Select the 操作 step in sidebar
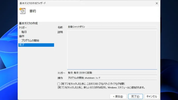The height and width of the screenshot is (100, 178). point(21,36)
